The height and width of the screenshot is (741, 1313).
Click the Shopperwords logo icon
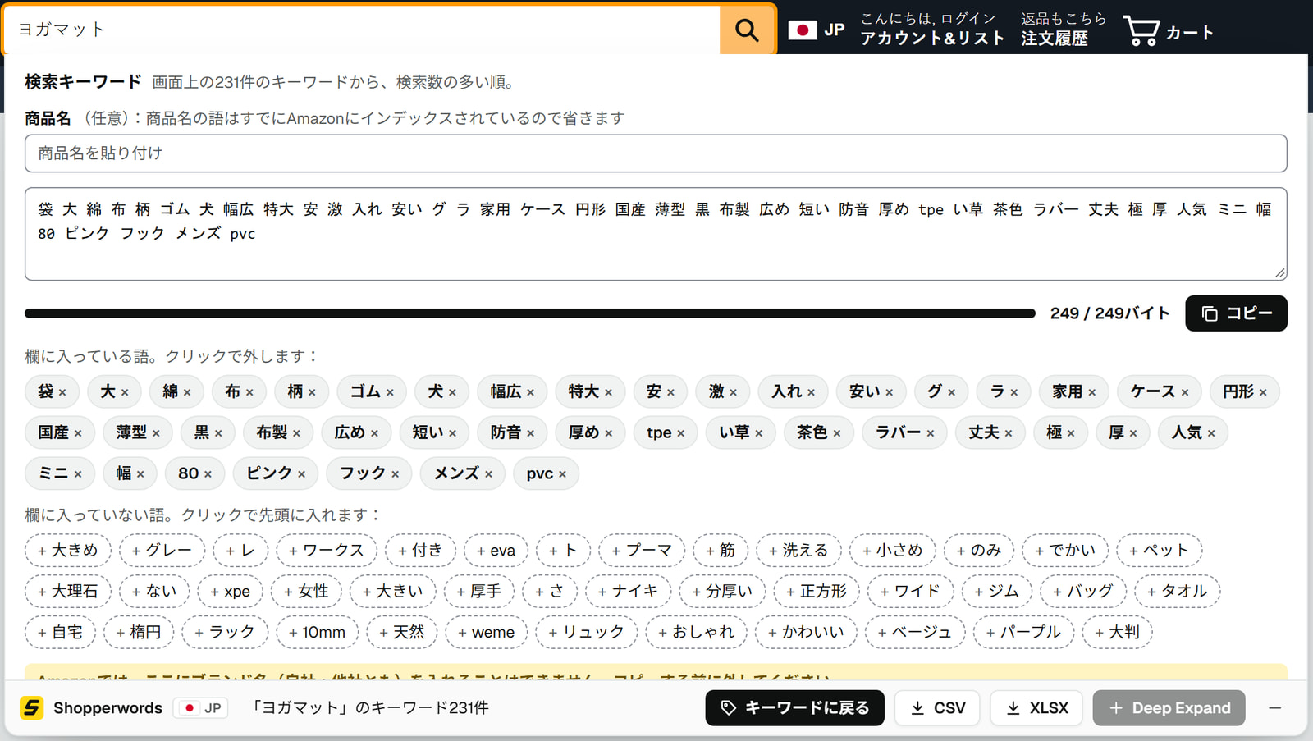[32, 707]
